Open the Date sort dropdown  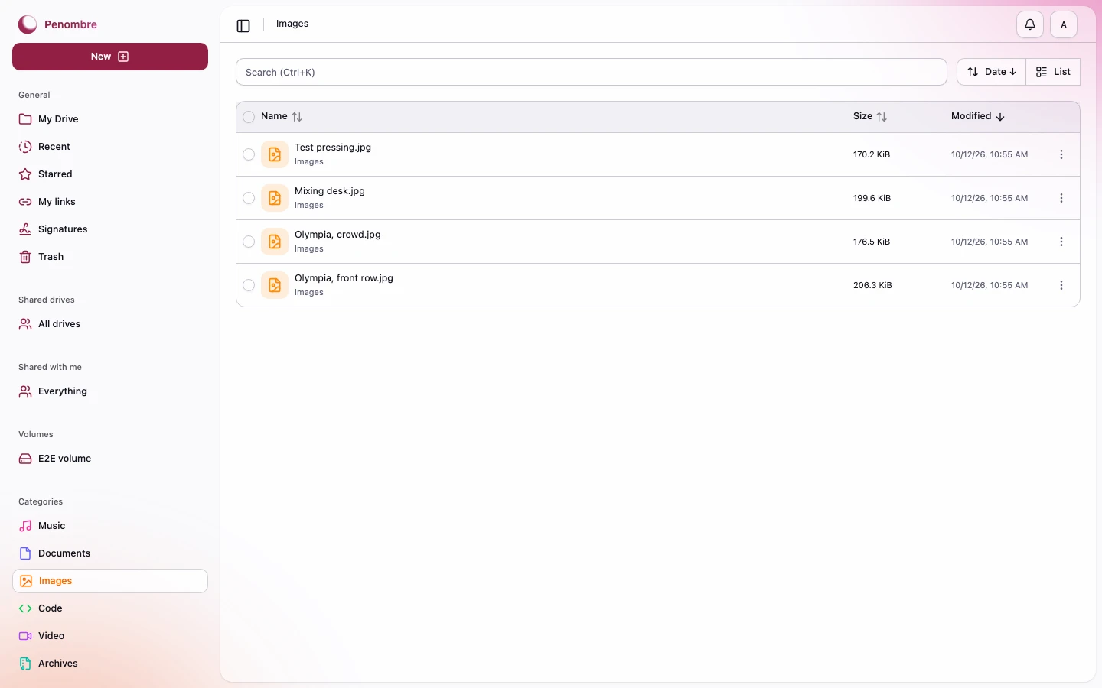tap(991, 72)
